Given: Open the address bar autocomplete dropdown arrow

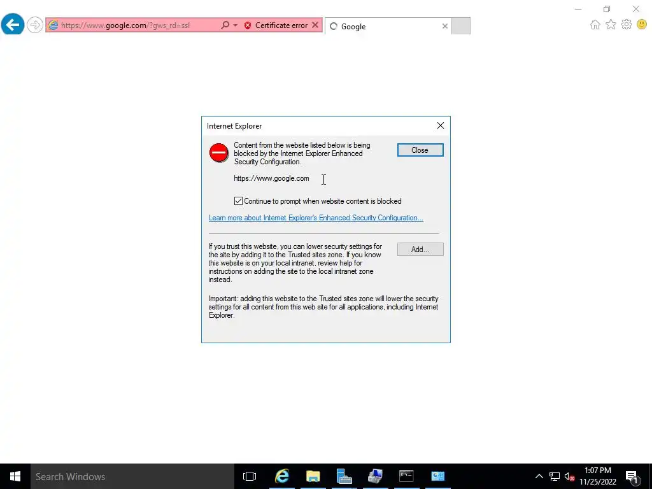Looking at the screenshot, I should pyautogui.click(x=236, y=25).
